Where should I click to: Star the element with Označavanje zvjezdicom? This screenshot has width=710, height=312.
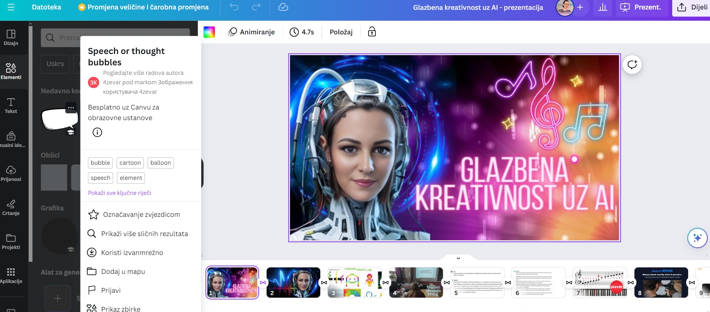[x=134, y=215]
